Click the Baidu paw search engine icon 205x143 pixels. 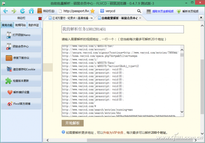click(x=102, y=11)
